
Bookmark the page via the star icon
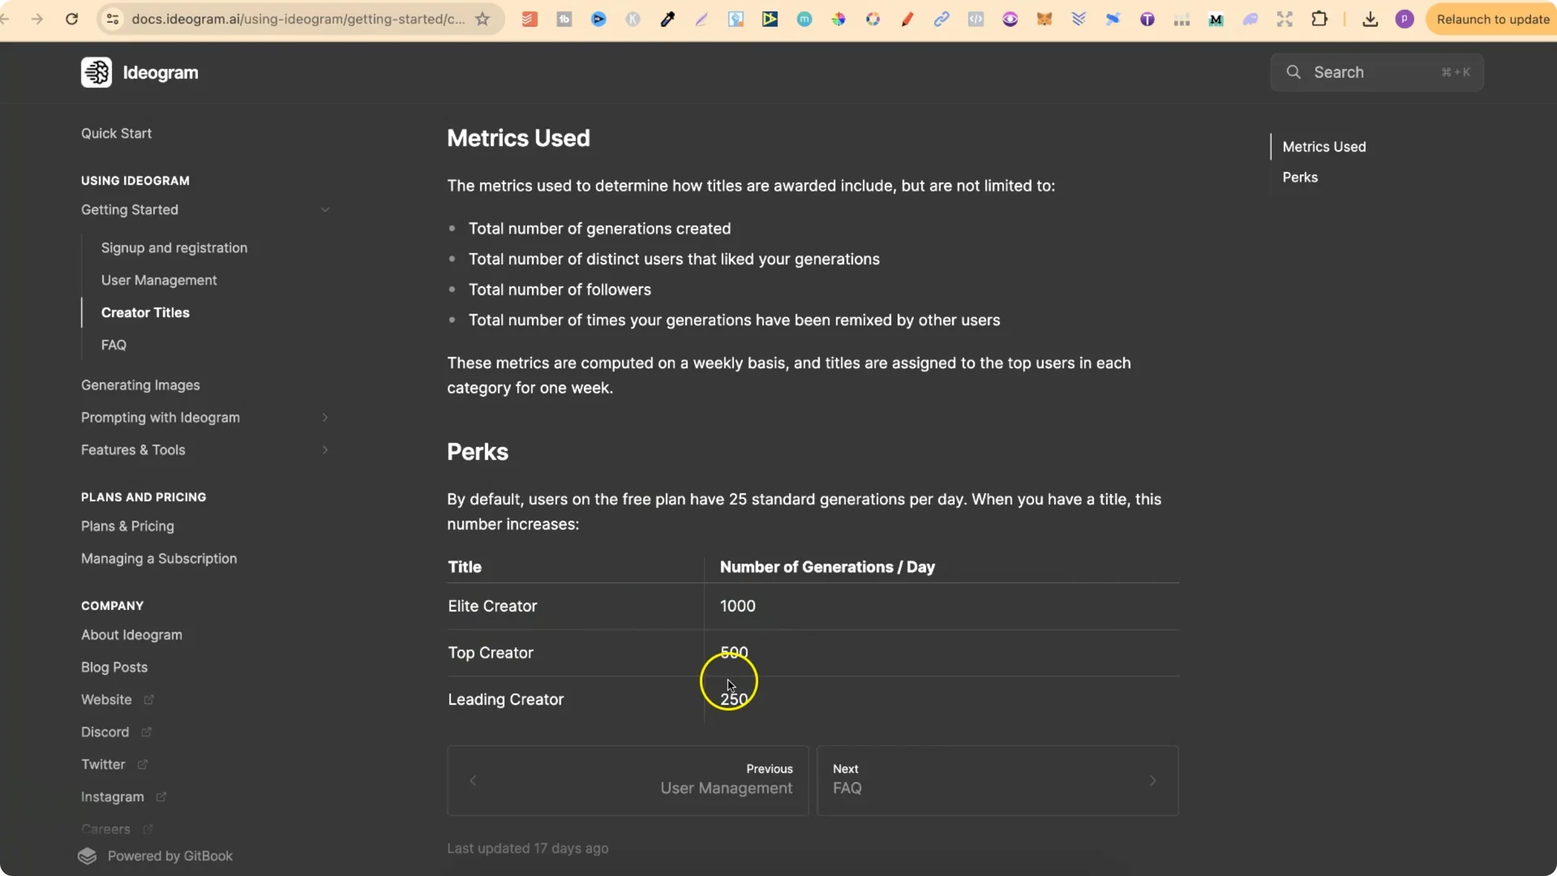point(483,19)
